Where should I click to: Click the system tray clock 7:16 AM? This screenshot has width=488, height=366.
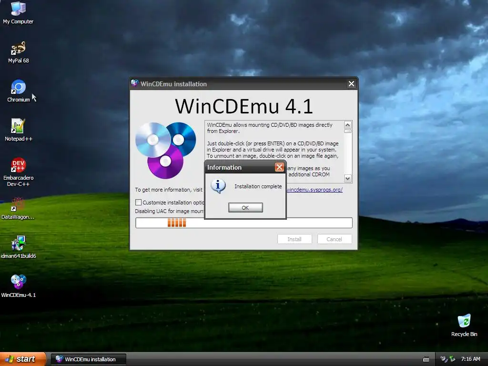tap(470, 359)
